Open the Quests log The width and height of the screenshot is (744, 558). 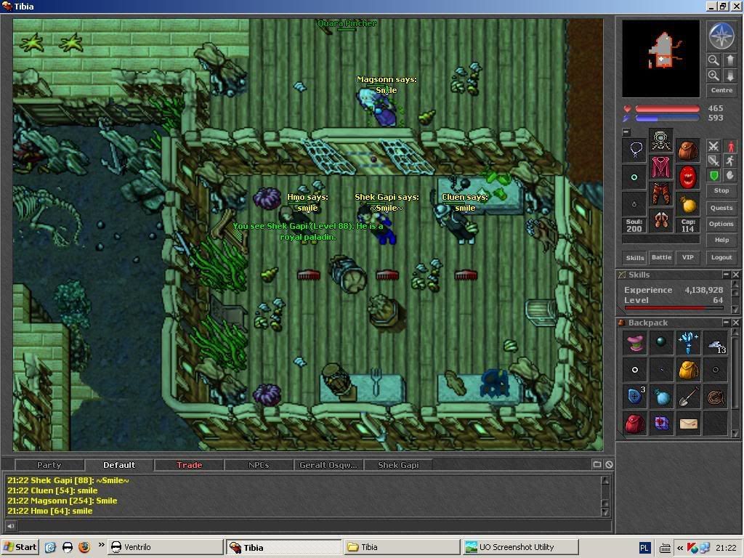pos(721,207)
